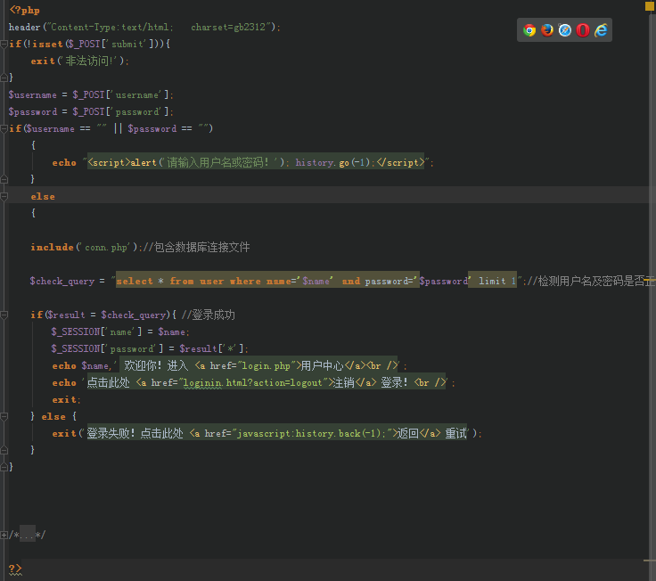This screenshot has height=581, width=656.
Task: Click the $username = $_POST['username'] line
Action: [x=91, y=95]
